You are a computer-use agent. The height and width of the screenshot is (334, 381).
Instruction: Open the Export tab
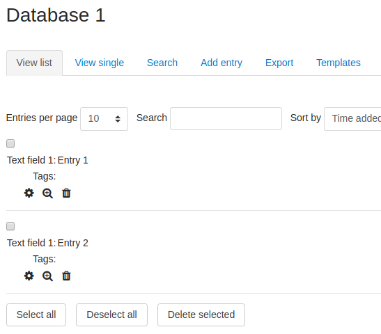click(x=279, y=63)
